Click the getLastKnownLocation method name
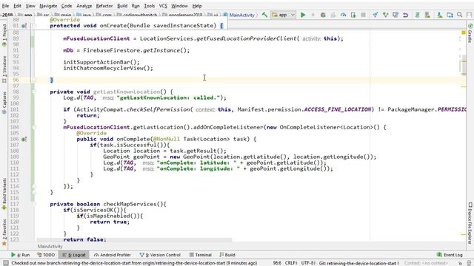The height and width of the screenshot is (266, 474). coord(127,92)
